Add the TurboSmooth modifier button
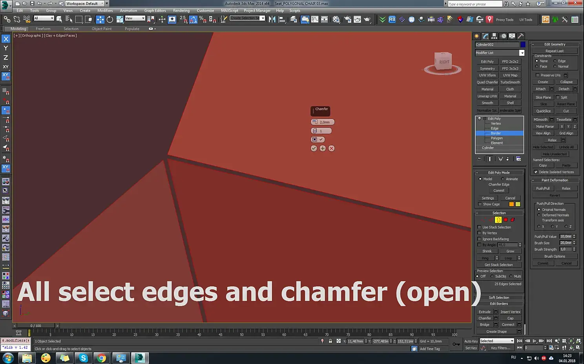Image resolution: width=584 pixels, height=364 pixels. pos(510,82)
